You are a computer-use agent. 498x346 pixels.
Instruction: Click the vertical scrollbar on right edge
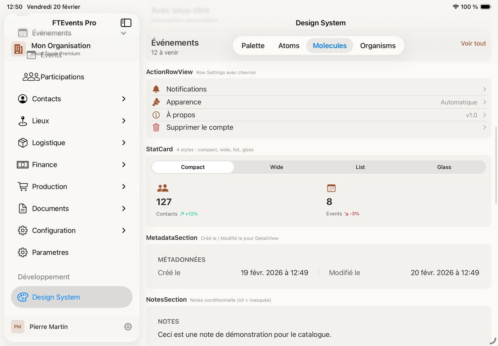(x=496, y=165)
